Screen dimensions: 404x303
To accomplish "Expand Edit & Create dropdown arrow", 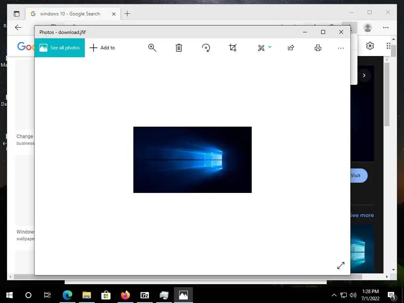I will 270,47.
